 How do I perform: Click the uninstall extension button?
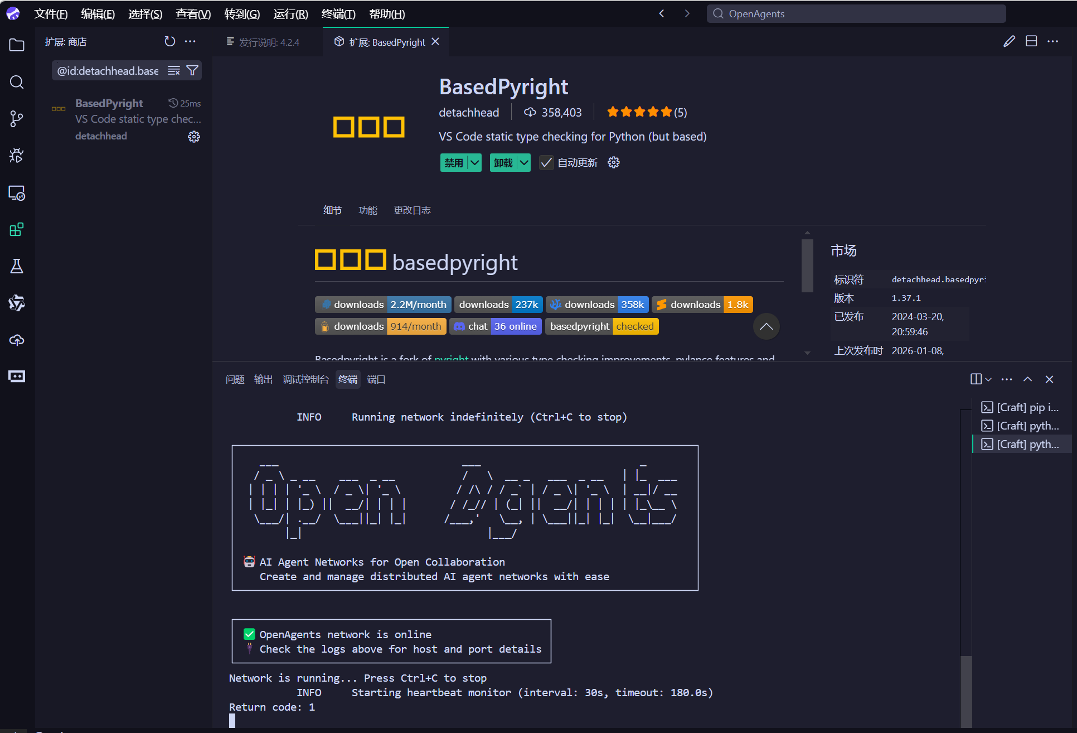click(x=503, y=163)
